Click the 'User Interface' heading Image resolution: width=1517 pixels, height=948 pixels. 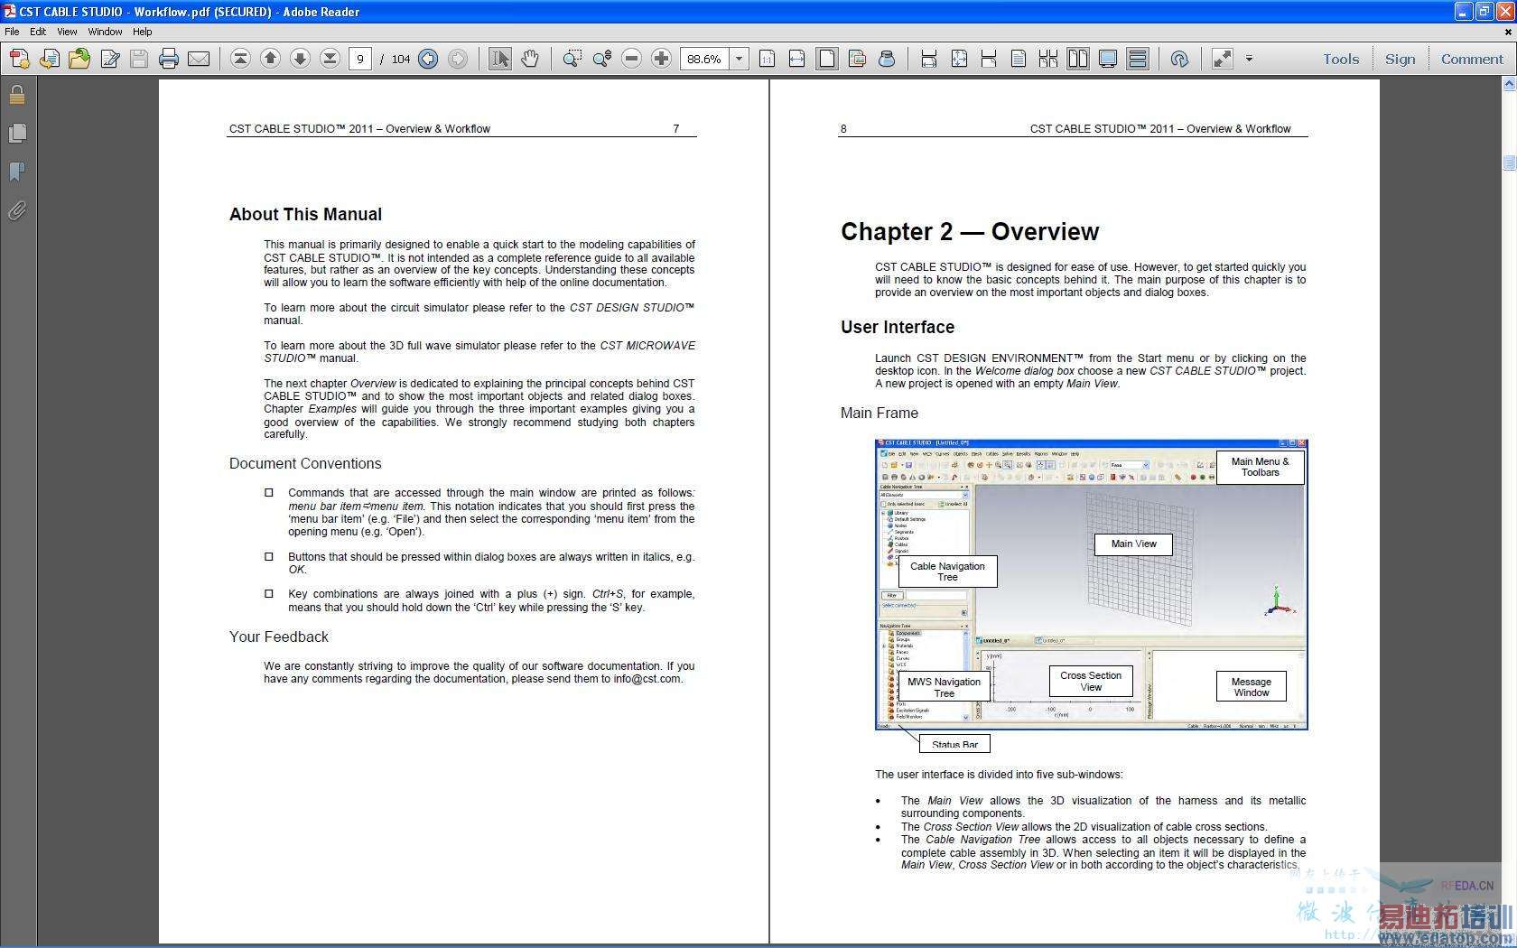pyautogui.click(x=898, y=328)
